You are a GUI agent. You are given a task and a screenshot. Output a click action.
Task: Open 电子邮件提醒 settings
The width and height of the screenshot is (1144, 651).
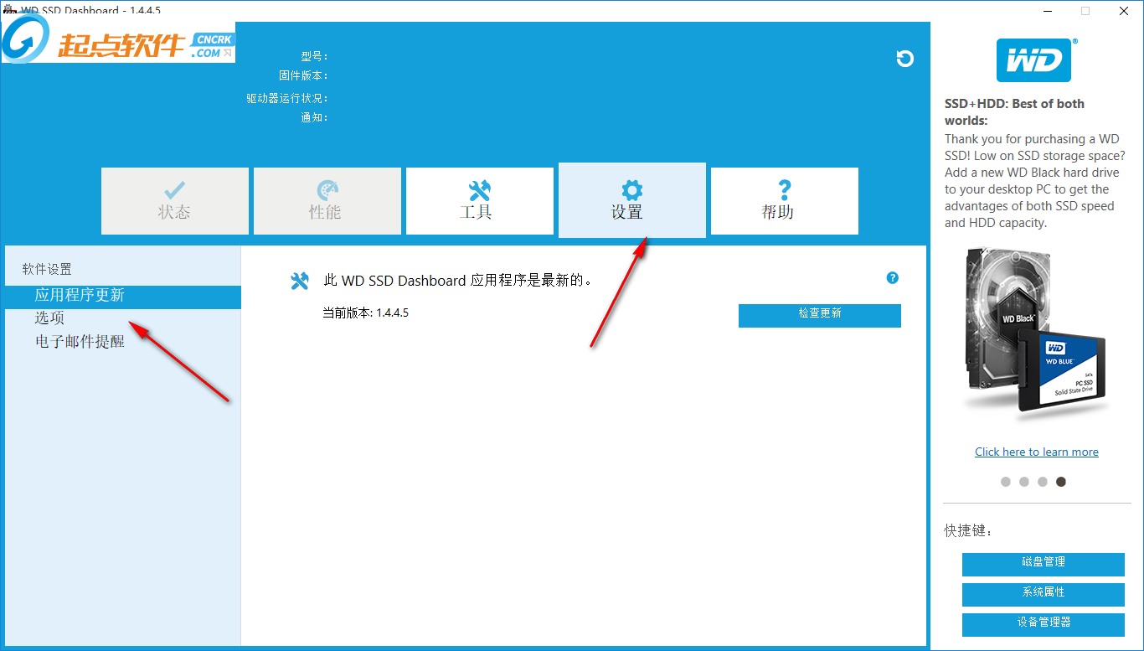pyautogui.click(x=80, y=341)
